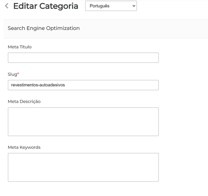Click the bottom-right corner of the Meta Descrição box
This screenshot has height=196, width=208.
(x=157, y=134)
